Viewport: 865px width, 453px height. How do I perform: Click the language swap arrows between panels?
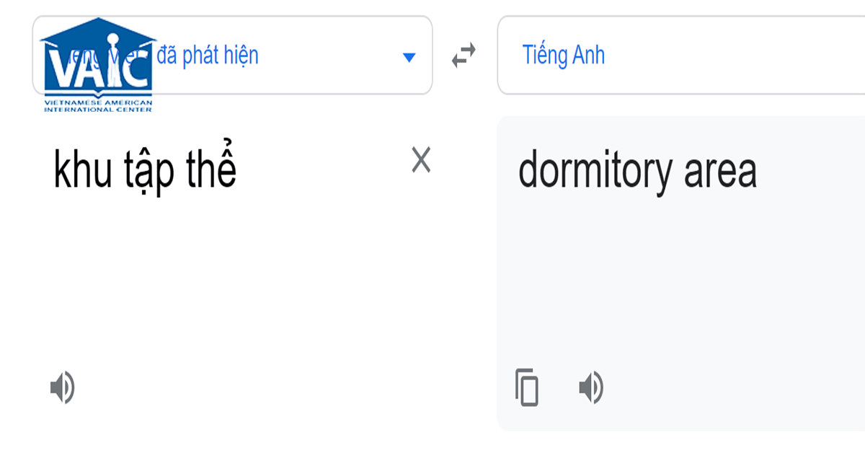point(463,55)
